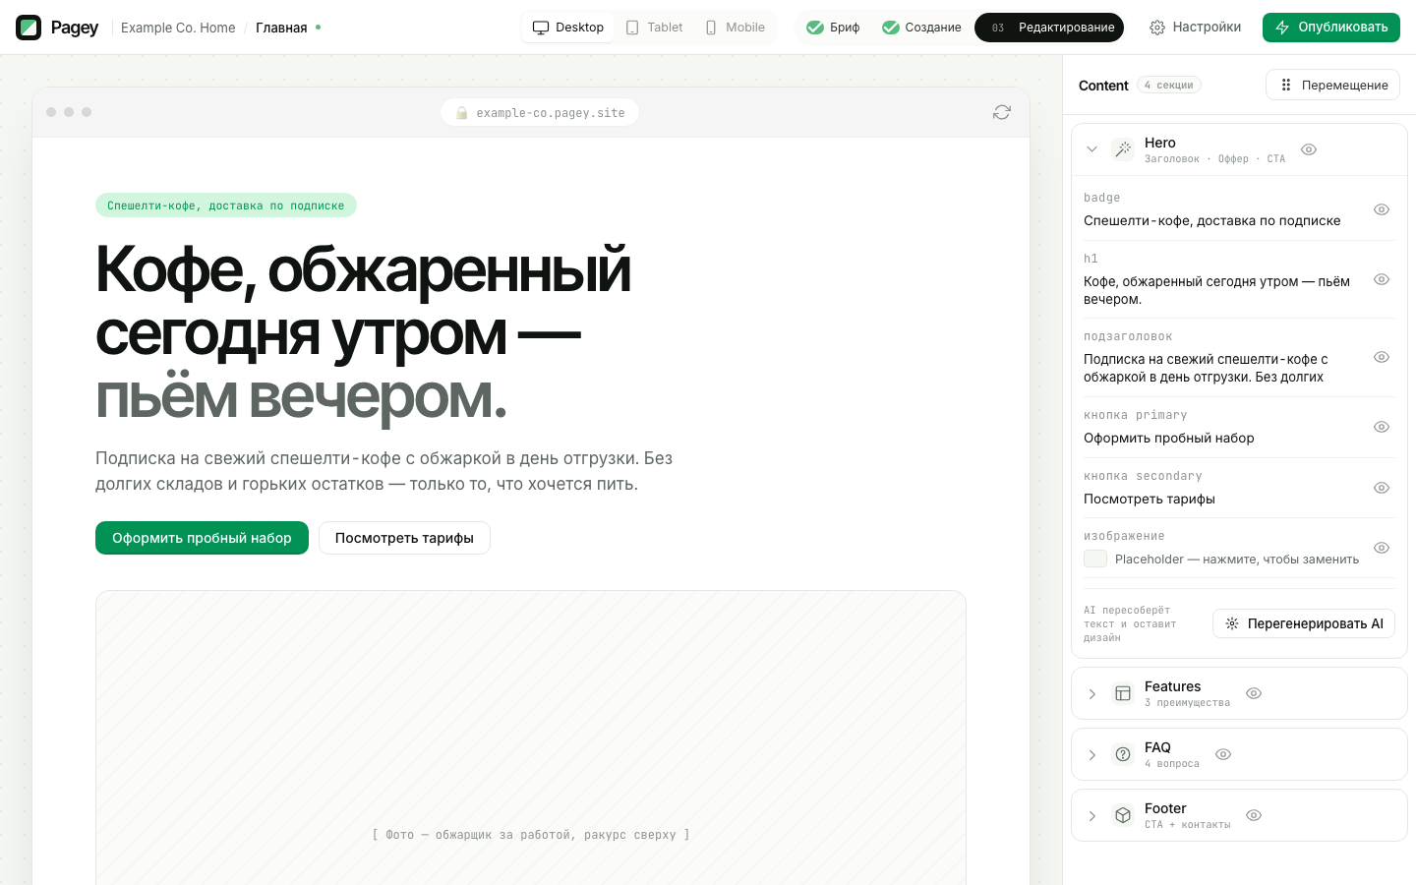Click the example-co.pagey.site address bar
This screenshot has width=1416, height=885.
(540, 112)
